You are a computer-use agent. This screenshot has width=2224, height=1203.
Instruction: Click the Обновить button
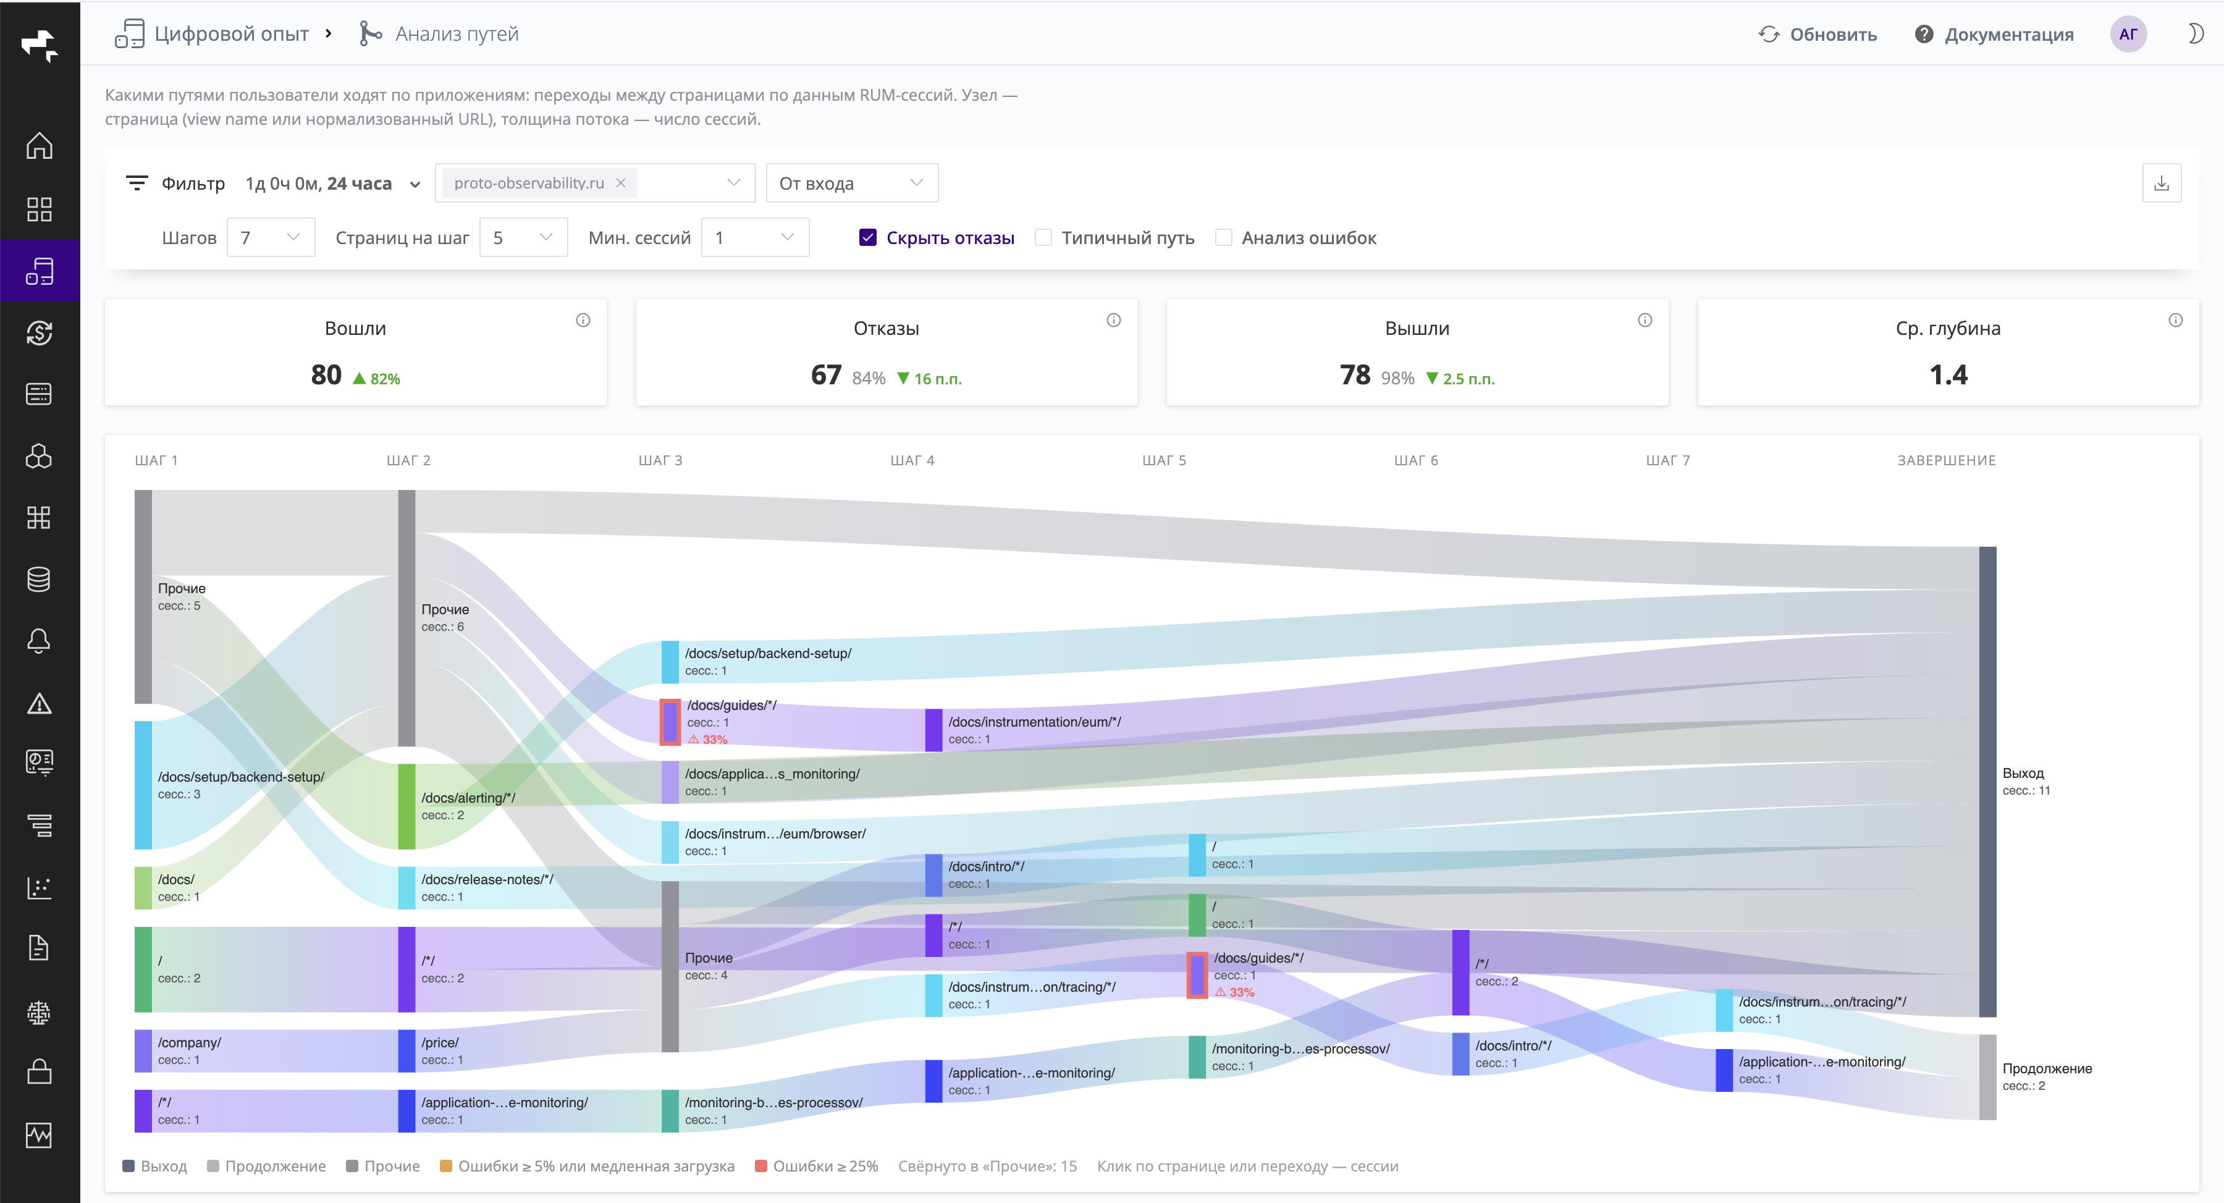[1818, 34]
